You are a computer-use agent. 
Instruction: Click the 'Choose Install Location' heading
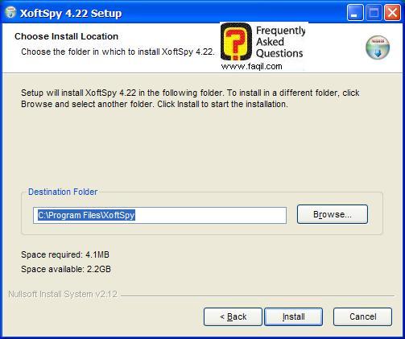(x=66, y=36)
